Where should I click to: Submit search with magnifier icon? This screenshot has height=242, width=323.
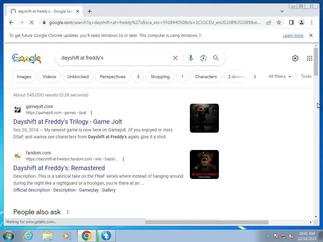(216, 58)
